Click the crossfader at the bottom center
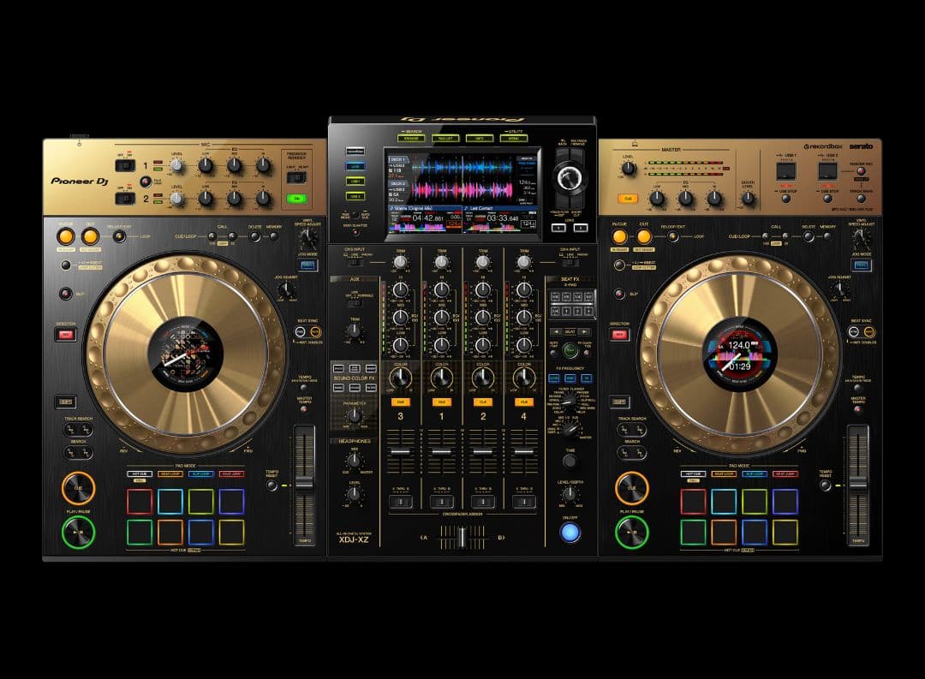The height and width of the screenshot is (679, 925). [x=462, y=537]
